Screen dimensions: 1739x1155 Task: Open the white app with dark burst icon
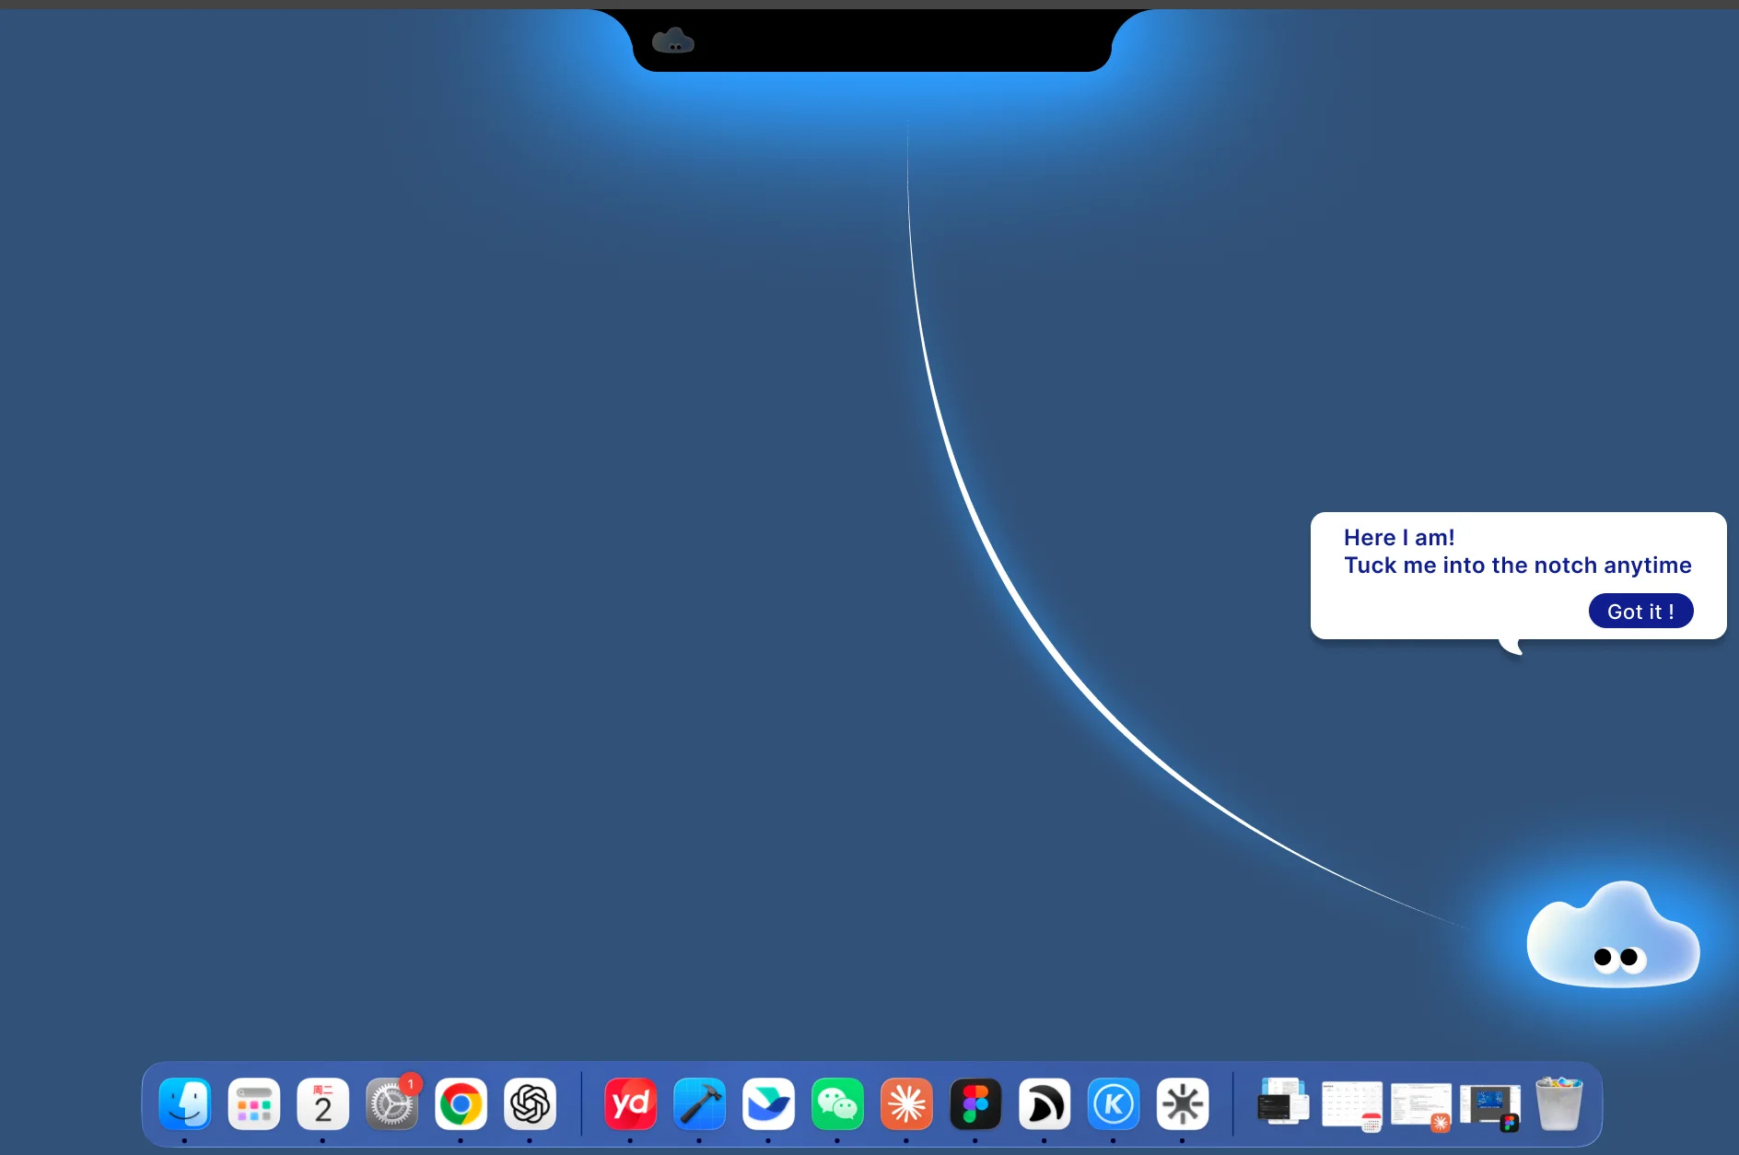1184,1103
